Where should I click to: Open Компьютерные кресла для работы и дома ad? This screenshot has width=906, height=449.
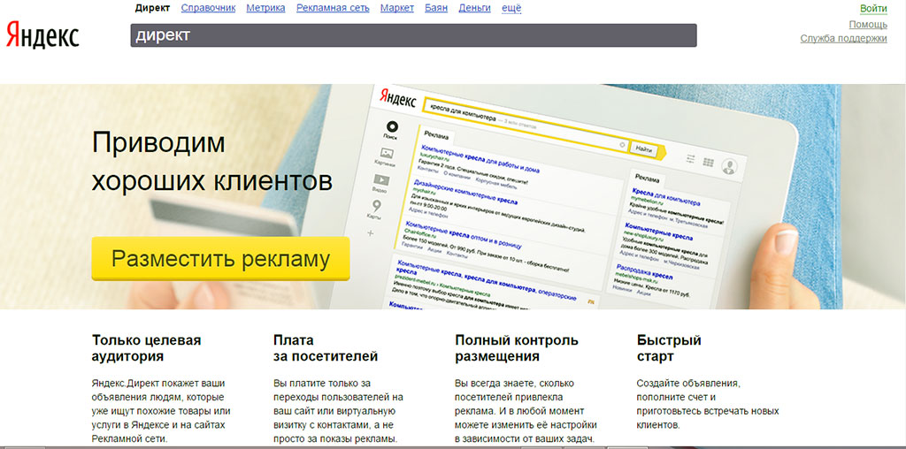point(480,159)
